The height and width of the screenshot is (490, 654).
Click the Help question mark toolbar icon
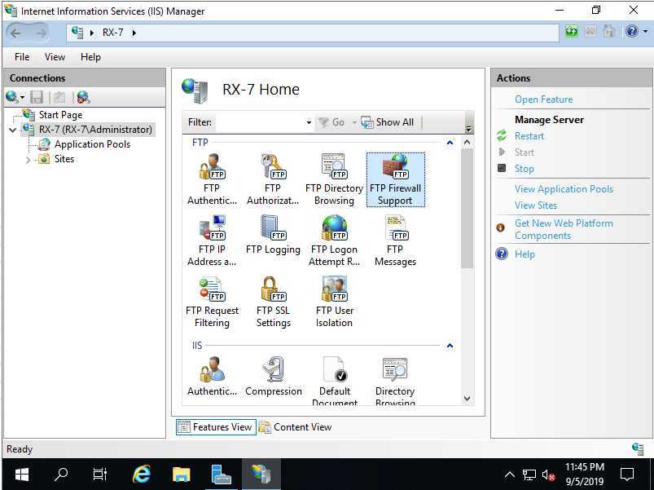(631, 31)
